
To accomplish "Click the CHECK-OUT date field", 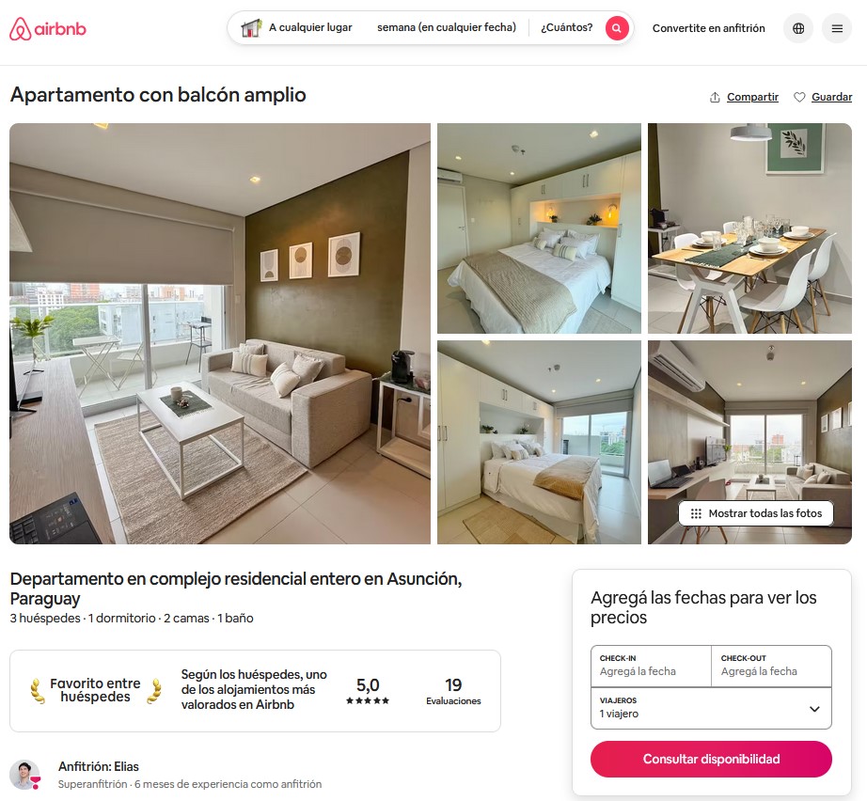I will pos(771,667).
